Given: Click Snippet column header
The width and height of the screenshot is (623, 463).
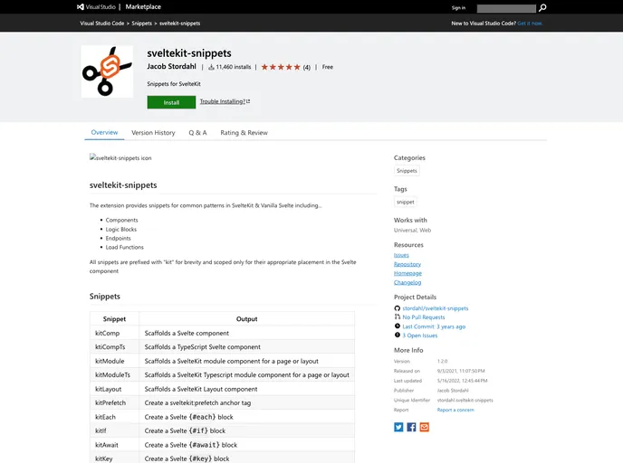Looking at the screenshot, I should 114,319.
